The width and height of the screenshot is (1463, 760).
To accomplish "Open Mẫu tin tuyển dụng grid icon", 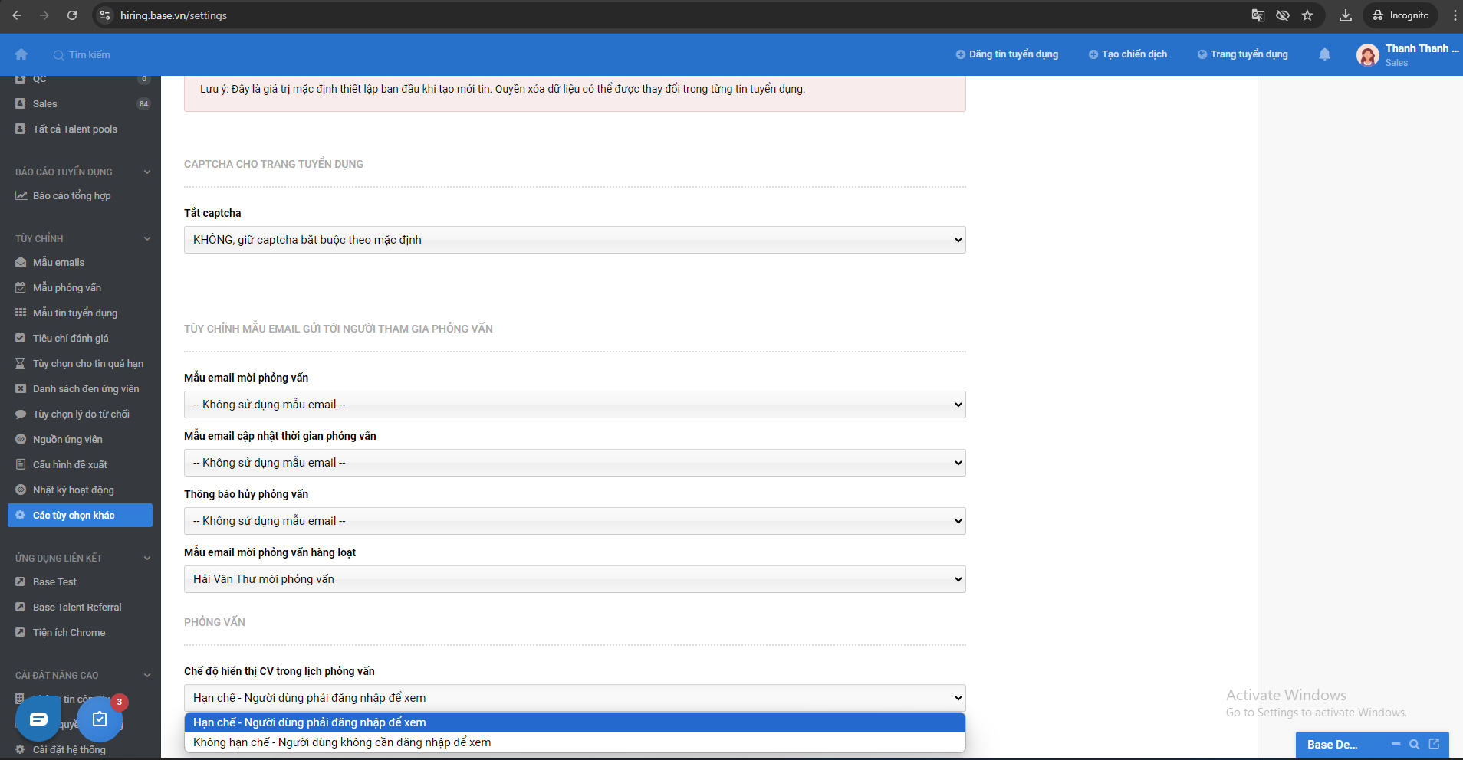I will [x=21, y=313].
